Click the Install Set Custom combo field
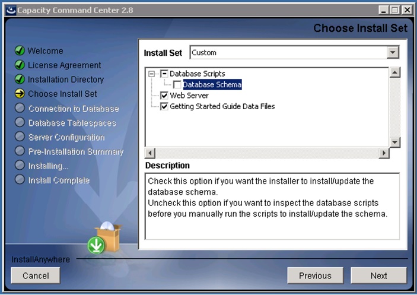The image size is (417, 295). 294,52
